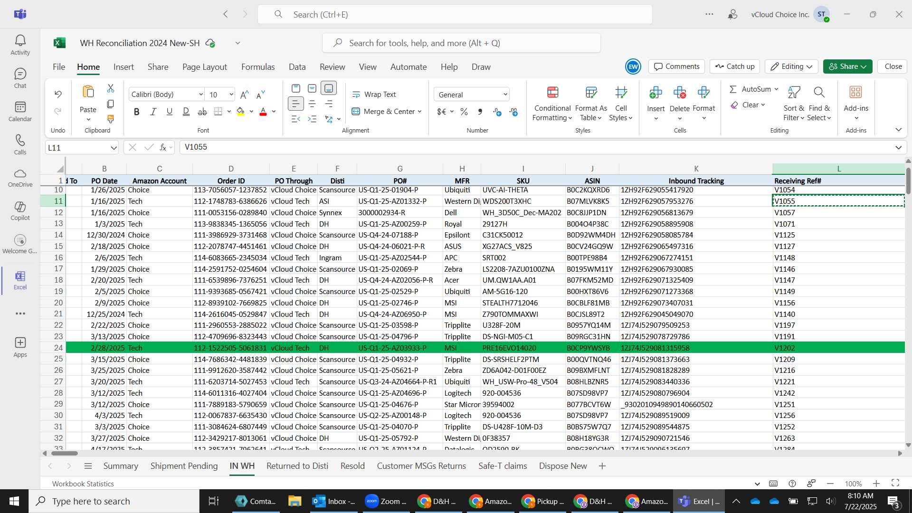Open the Activity feed in Teams sidebar
The width and height of the screenshot is (912, 513).
[20, 45]
